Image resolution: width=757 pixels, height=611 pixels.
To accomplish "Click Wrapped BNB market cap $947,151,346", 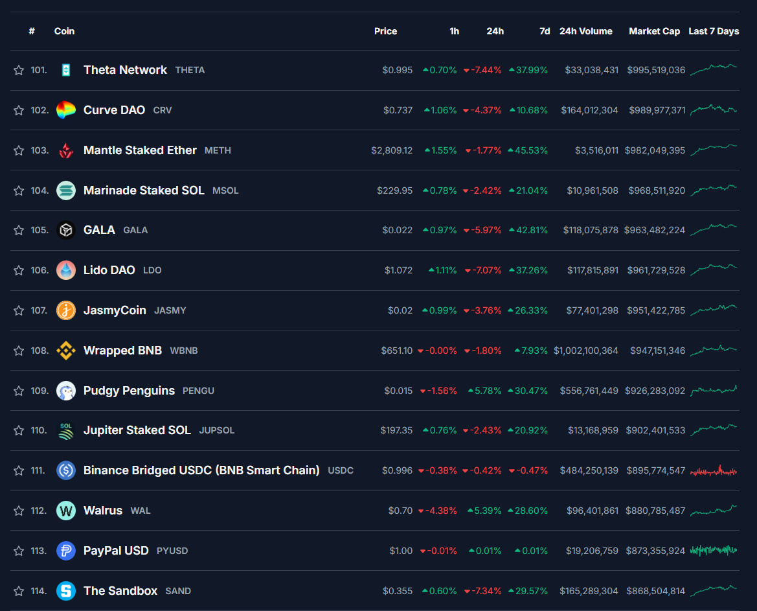I will tap(657, 351).
